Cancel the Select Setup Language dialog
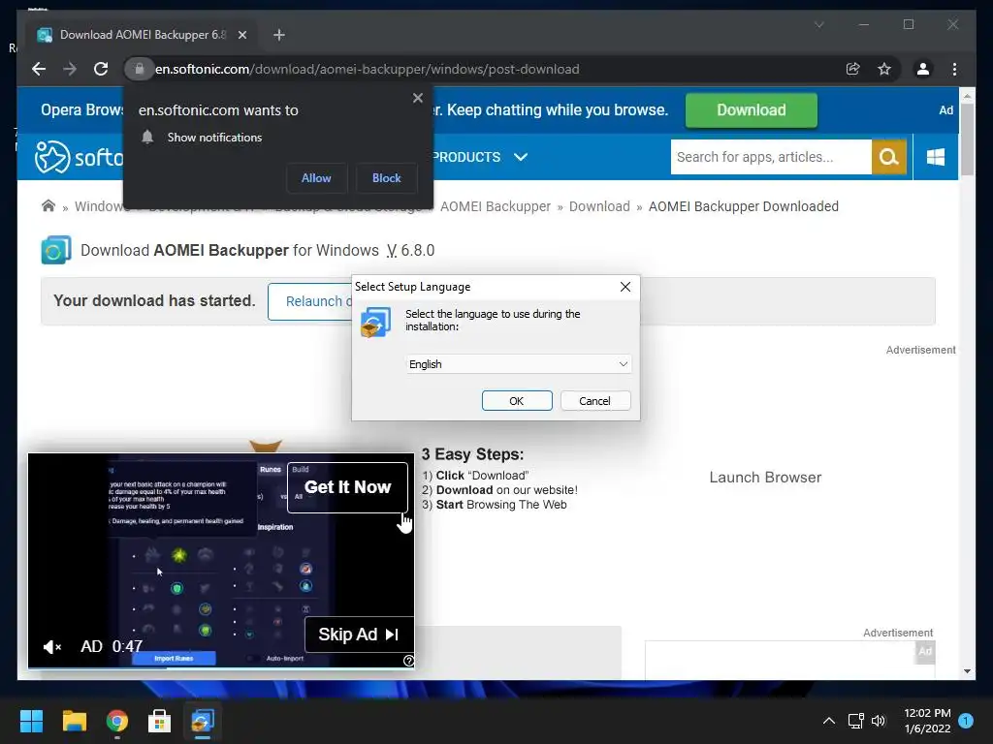The image size is (993, 744). tap(595, 401)
